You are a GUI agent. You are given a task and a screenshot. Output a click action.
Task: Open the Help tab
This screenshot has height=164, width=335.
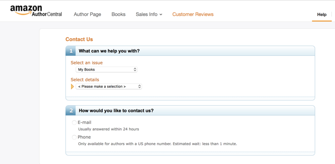pos(322,14)
